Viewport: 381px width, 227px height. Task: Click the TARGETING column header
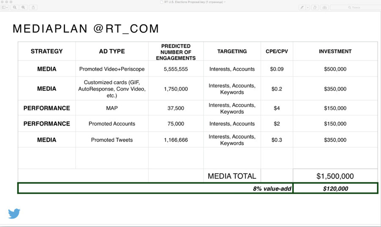(232, 52)
